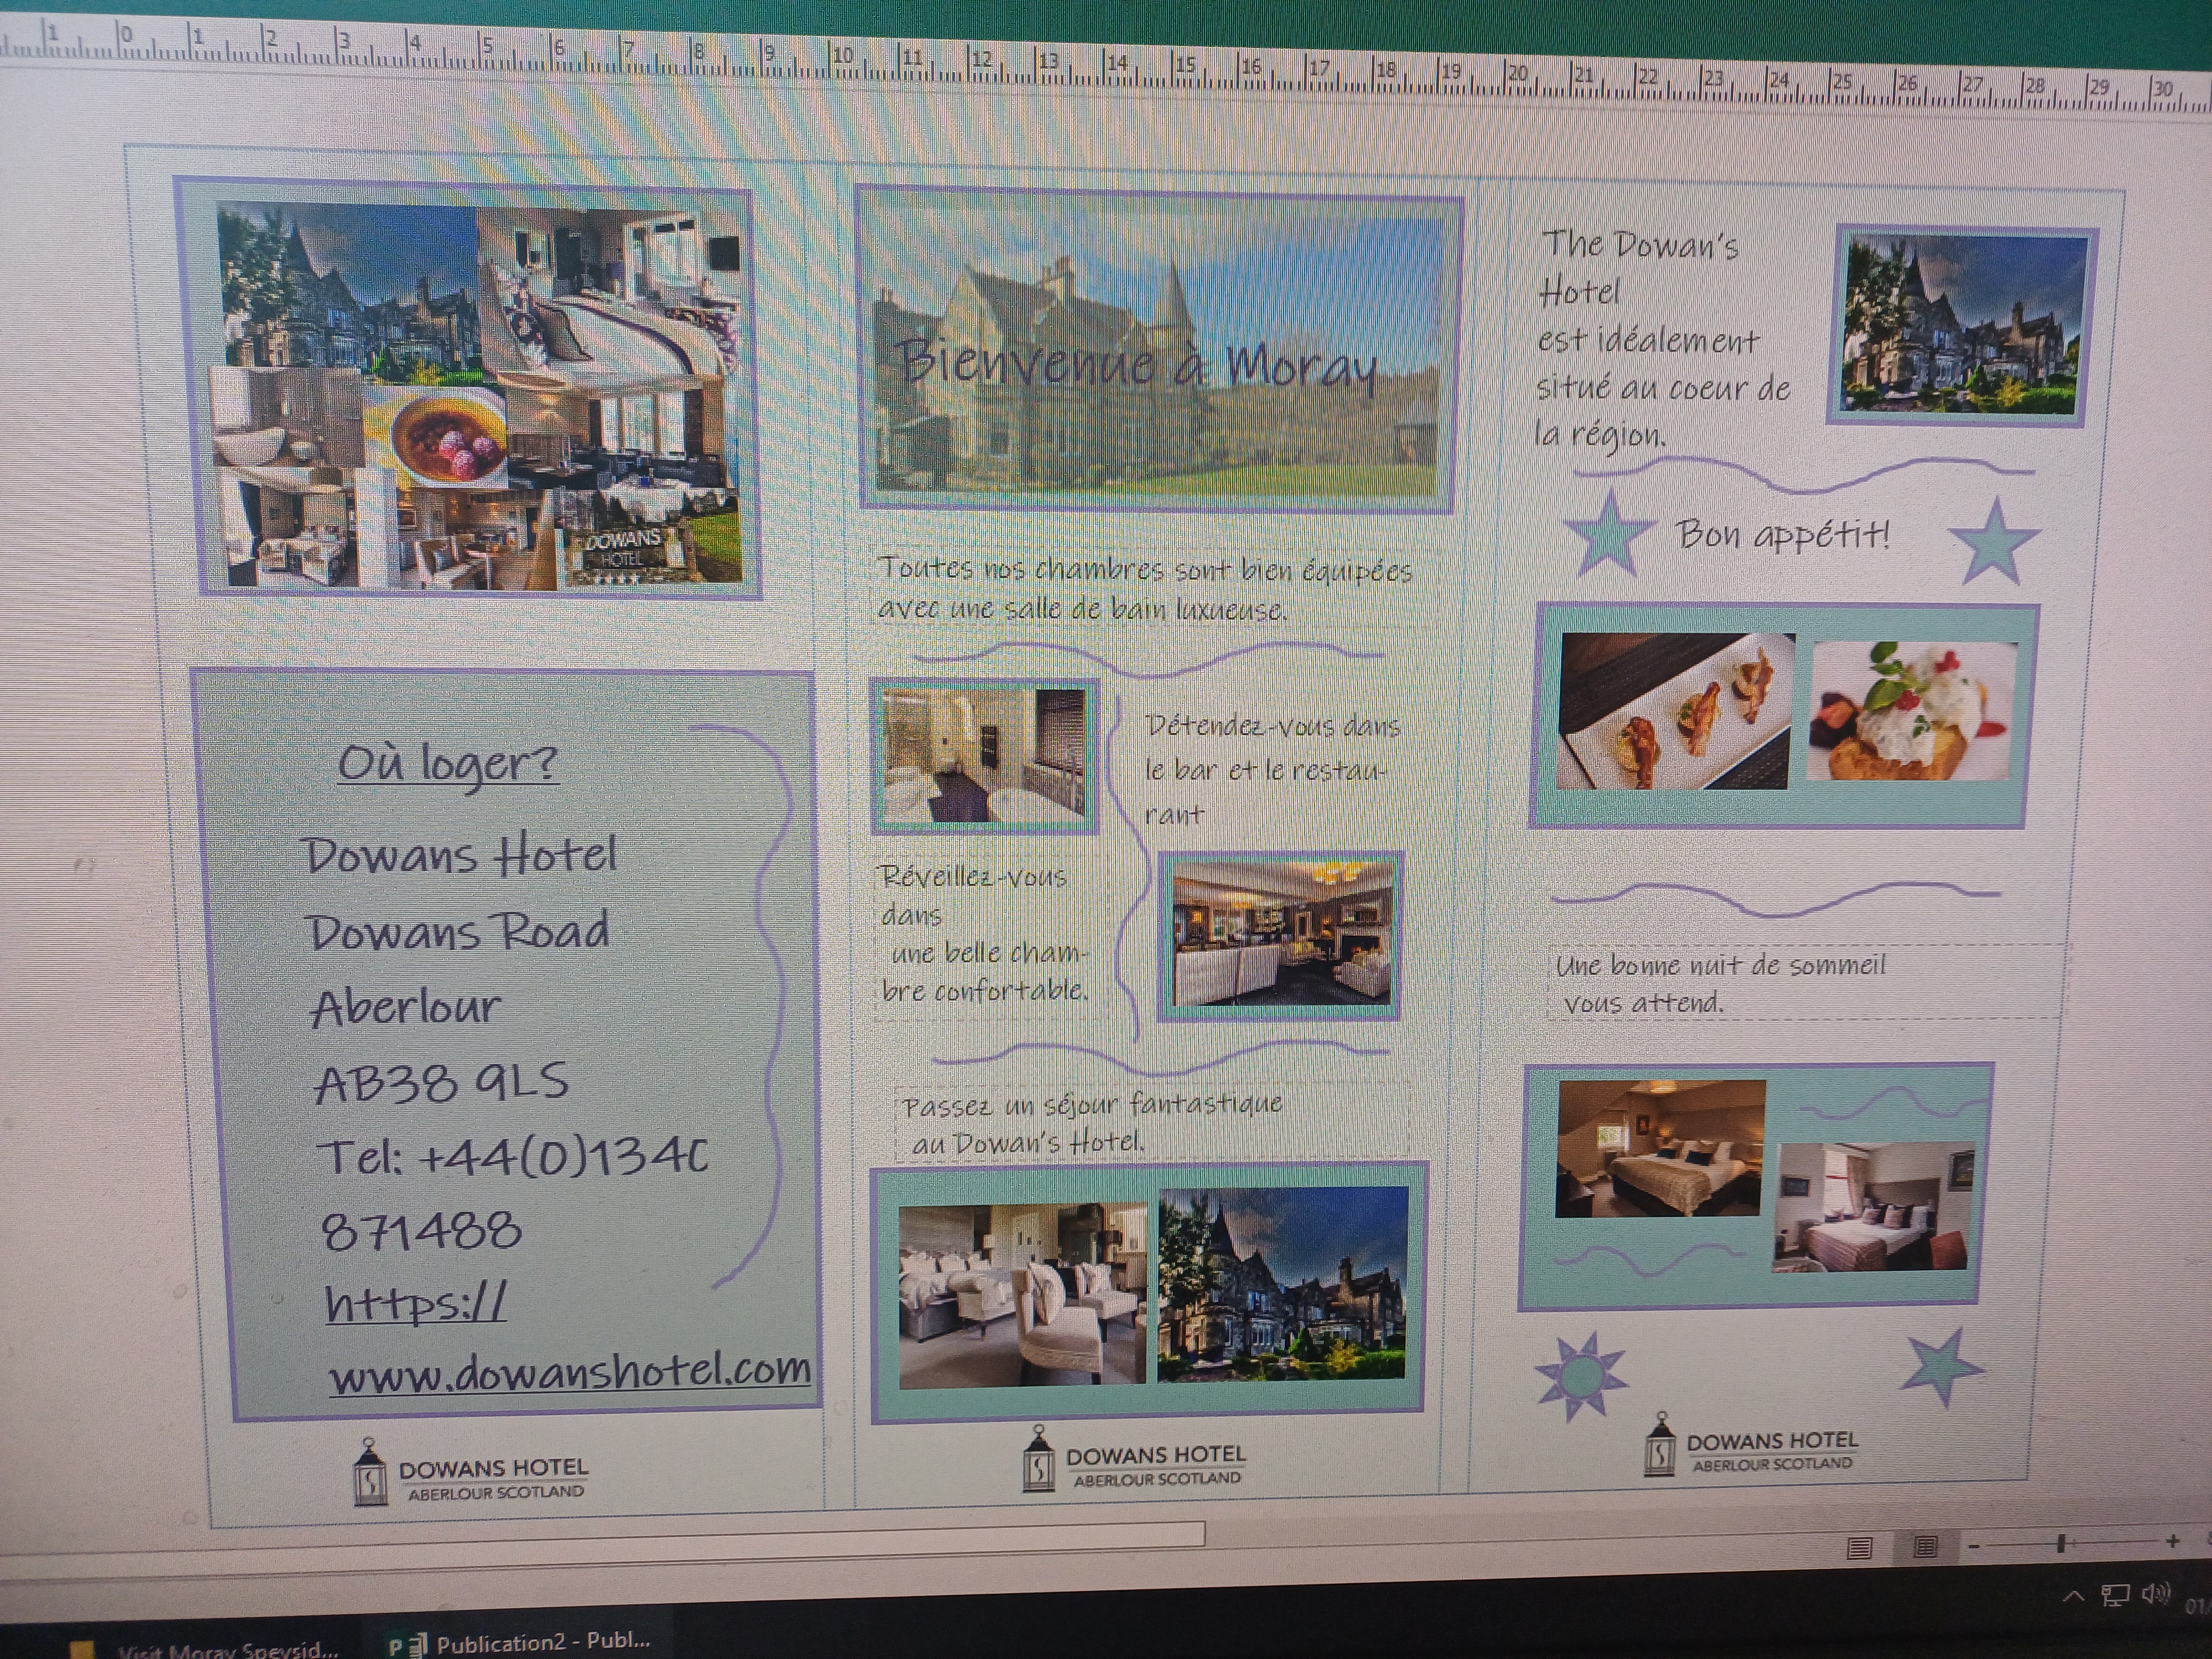Screen dimensions: 2212x1659
Task: Select the sun shape bottom right panel
Action: click(x=1580, y=1376)
